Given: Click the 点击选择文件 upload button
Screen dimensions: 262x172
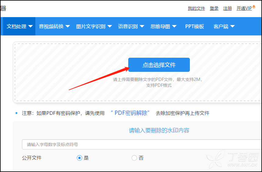Looking at the screenshot, I should (159, 65).
